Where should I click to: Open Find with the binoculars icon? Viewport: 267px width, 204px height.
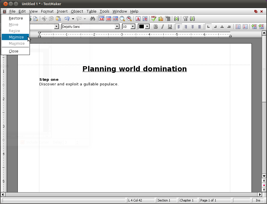pos(92,19)
